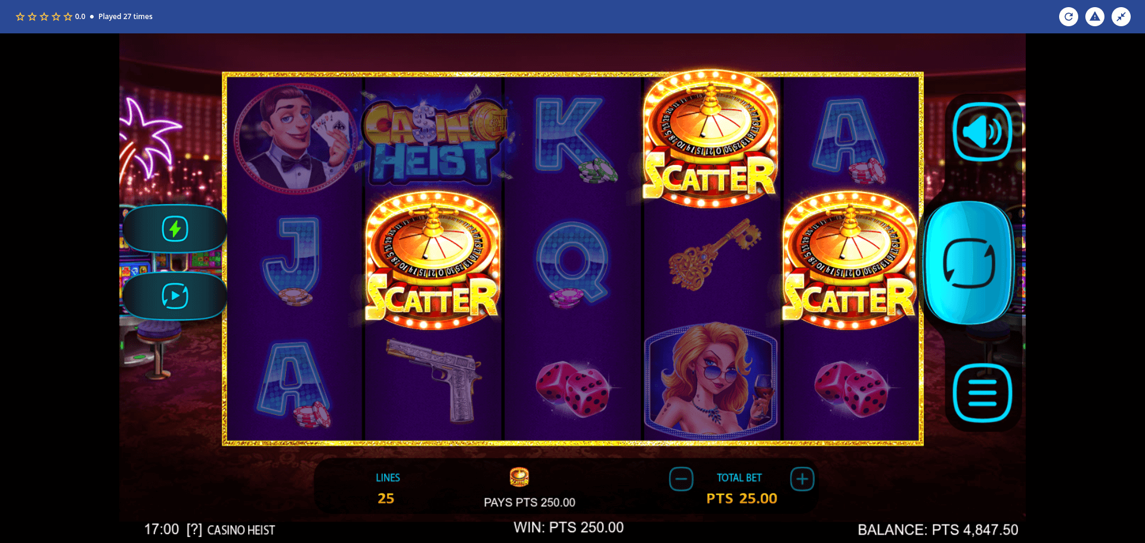This screenshot has height=543, width=1145.
Task: Rate the game with the fifth star
Action: pyautogui.click(x=68, y=17)
